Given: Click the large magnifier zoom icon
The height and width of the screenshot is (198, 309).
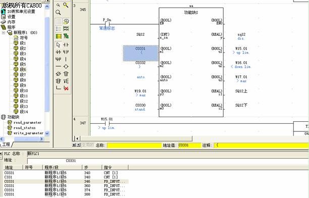Looking at the screenshot, I should [58, 13].
